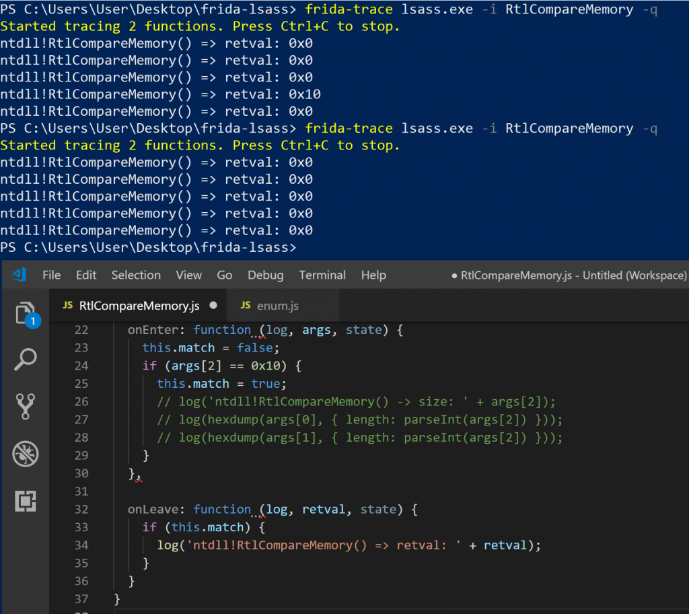Open the Debug menu in the menu bar
Viewport: 689px width, 614px height.
pos(265,275)
